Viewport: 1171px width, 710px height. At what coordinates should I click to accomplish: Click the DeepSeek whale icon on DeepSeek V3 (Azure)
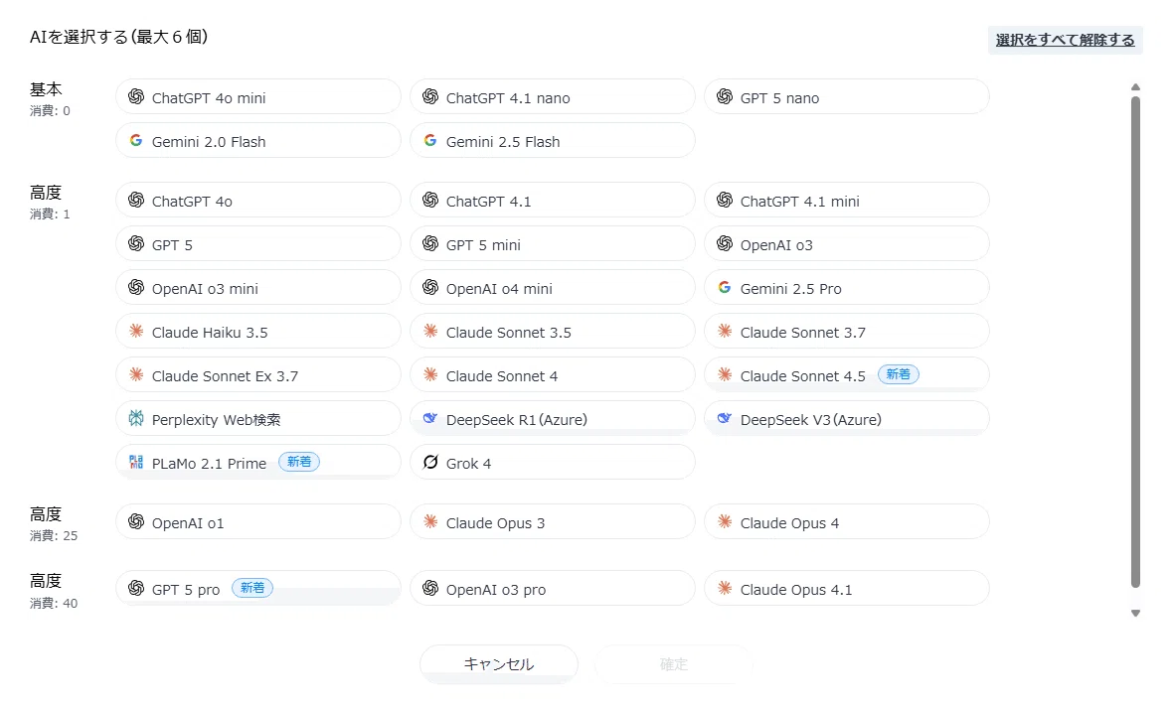point(725,418)
